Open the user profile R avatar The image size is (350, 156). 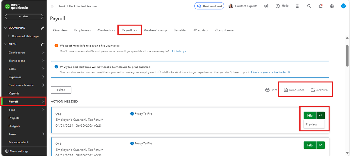tap(343, 6)
